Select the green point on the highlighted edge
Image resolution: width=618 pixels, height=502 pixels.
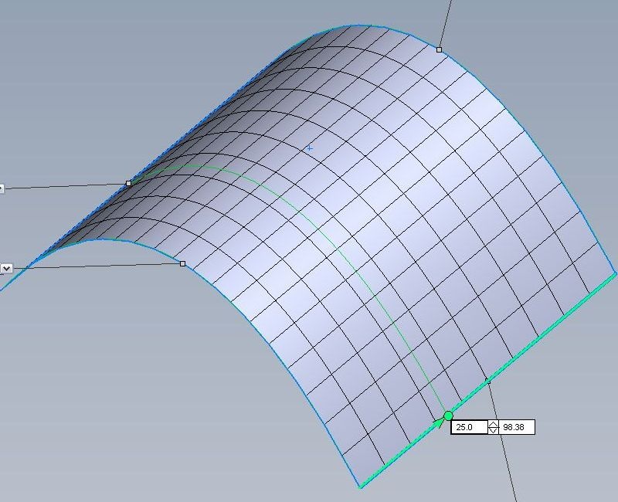click(449, 416)
